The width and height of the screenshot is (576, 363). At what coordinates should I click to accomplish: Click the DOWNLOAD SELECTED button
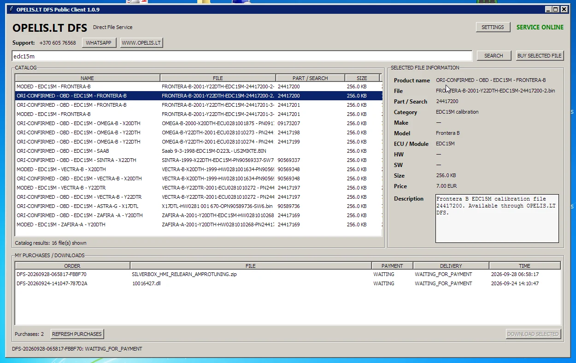pos(533,334)
